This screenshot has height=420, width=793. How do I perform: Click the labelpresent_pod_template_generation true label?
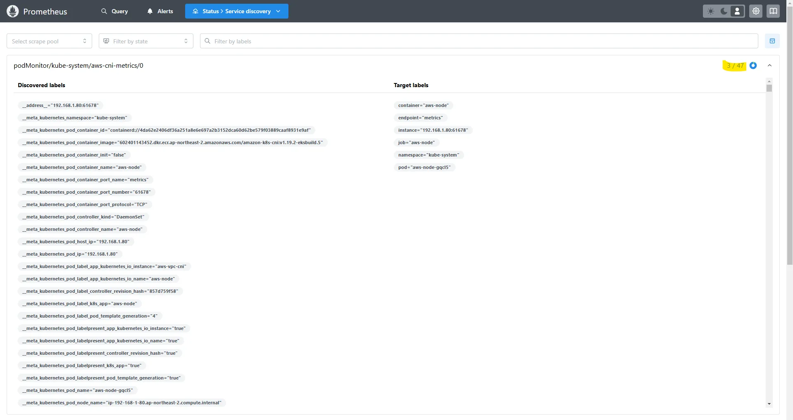102,378
